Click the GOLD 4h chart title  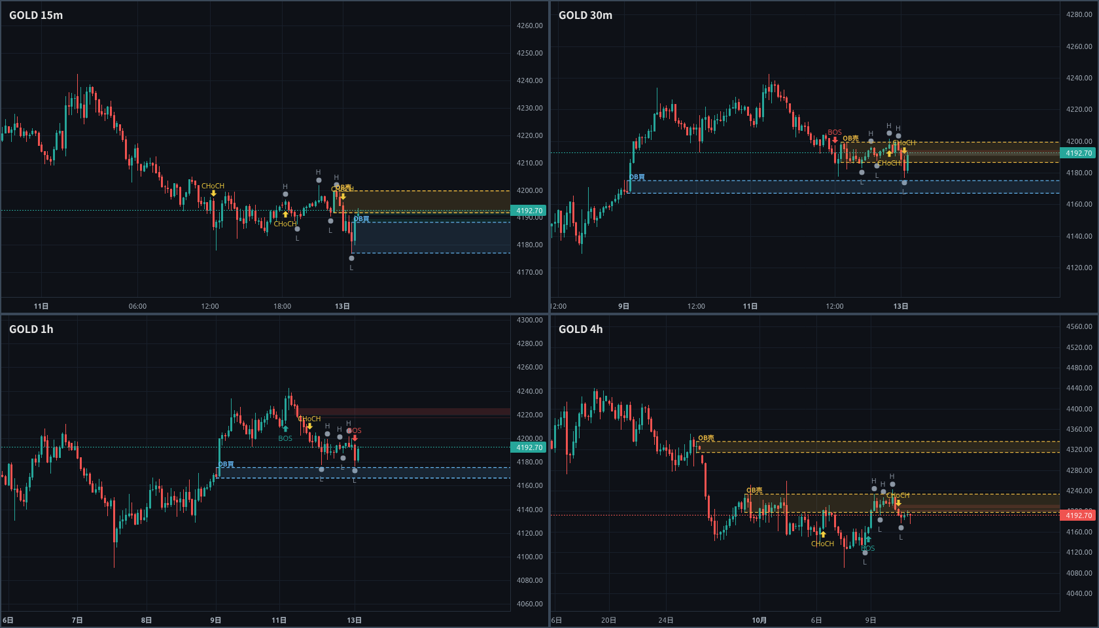[x=581, y=329]
